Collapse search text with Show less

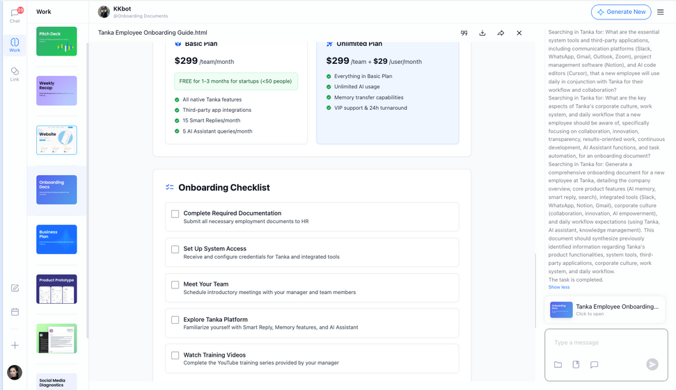click(x=559, y=287)
